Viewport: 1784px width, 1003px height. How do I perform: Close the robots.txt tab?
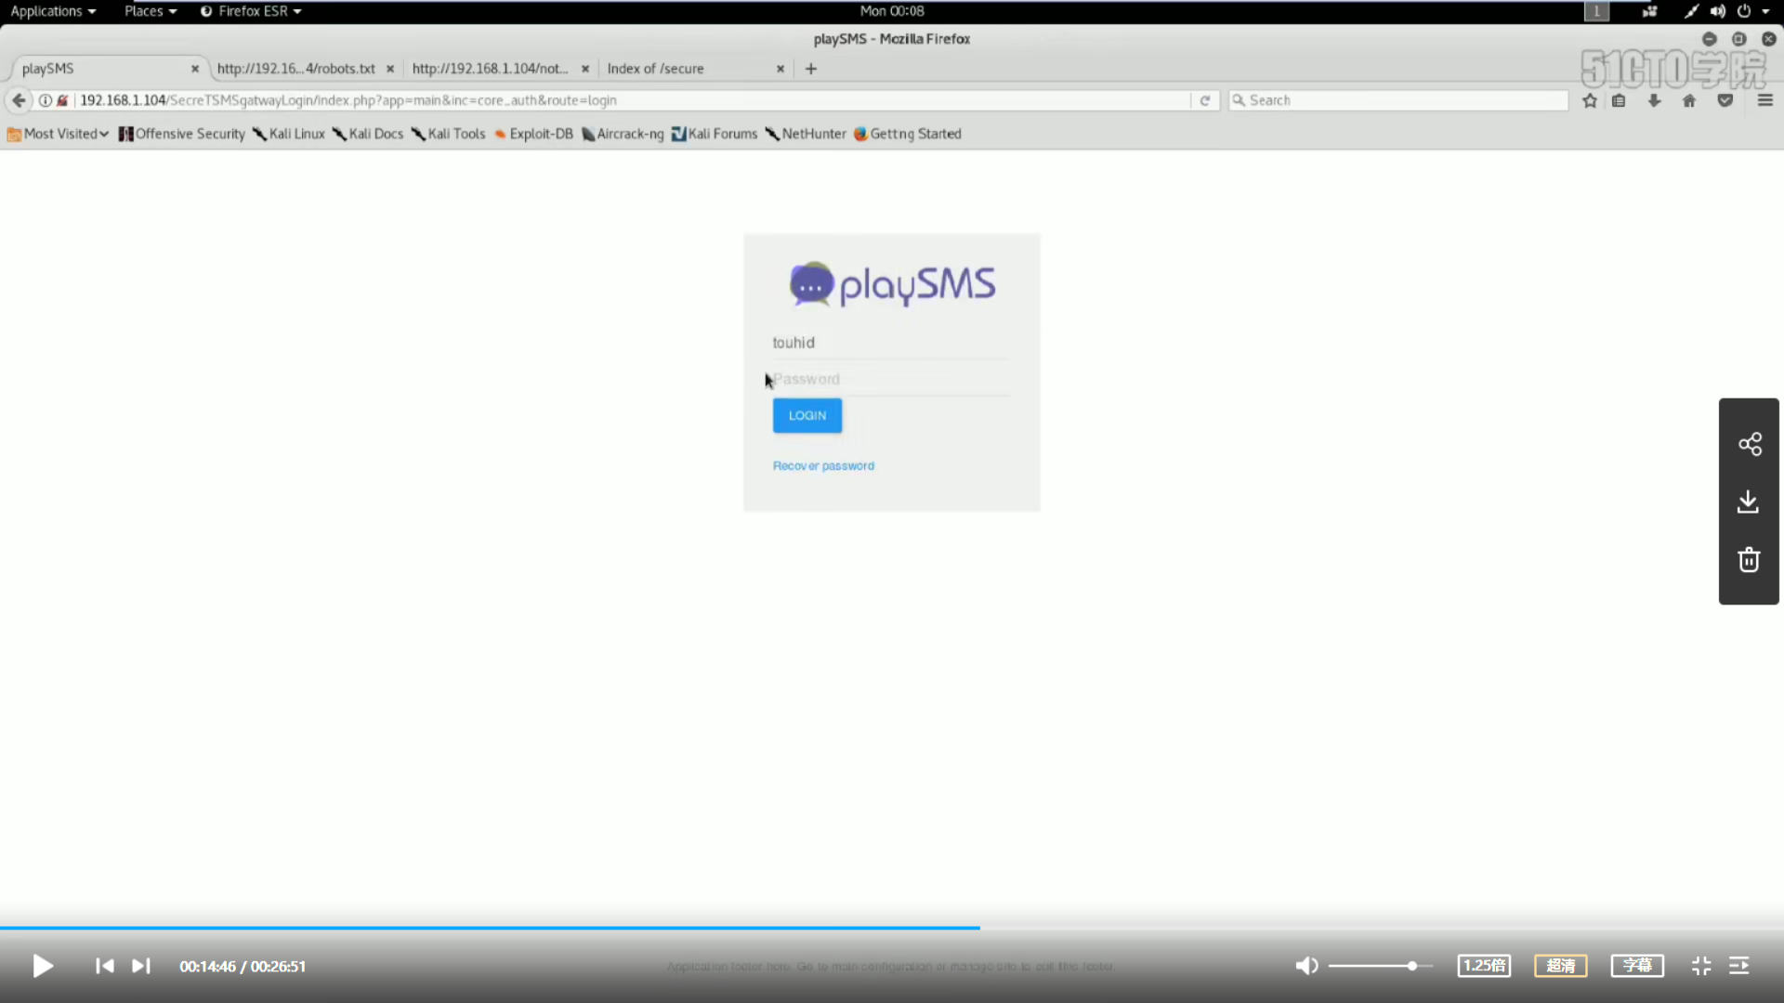tap(390, 69)
